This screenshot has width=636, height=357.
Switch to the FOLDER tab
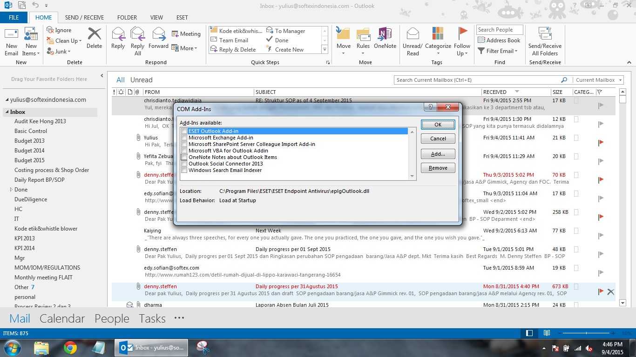point(127,18)
